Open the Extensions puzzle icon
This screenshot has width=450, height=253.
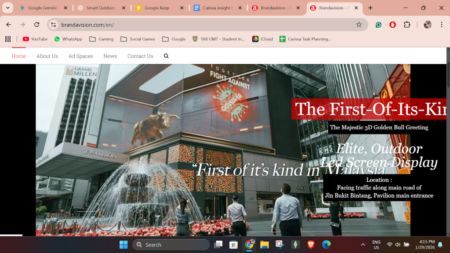[x=407, y=25]
